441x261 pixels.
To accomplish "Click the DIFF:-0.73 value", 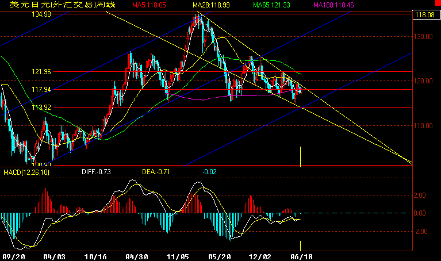I will click(93, 171).
